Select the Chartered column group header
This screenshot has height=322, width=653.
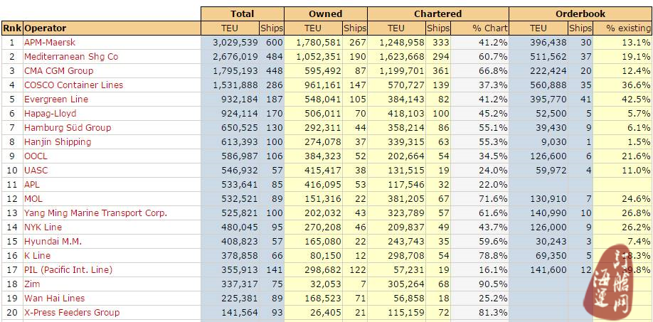coord(438,14)
